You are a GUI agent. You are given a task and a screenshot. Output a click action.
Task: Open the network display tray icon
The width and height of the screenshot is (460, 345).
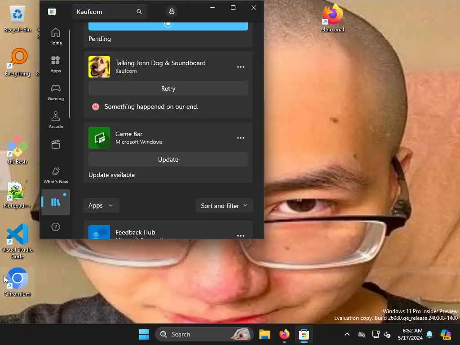(376, 334)
